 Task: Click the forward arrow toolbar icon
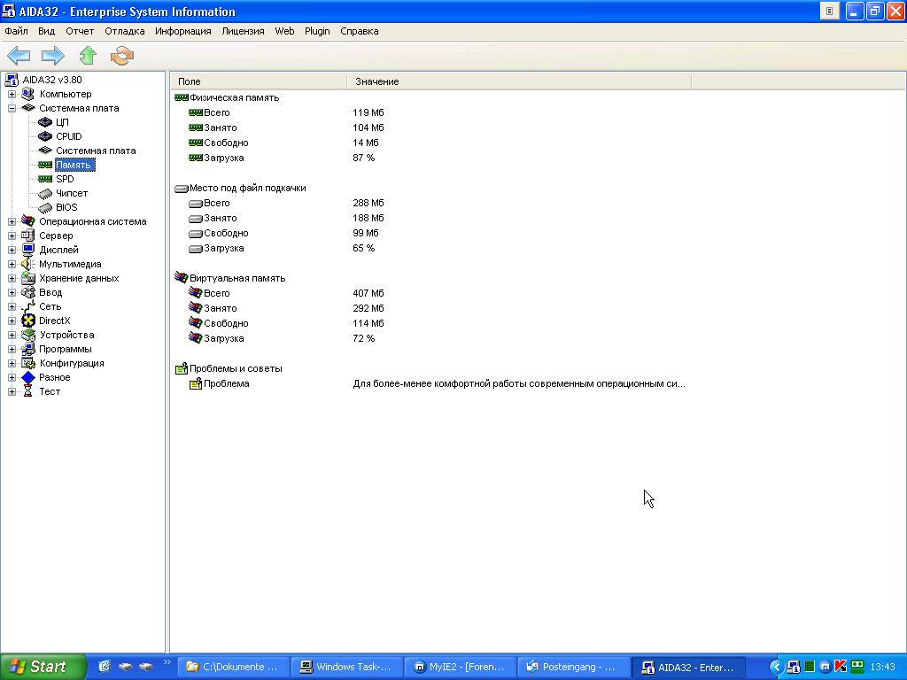[52, 56]
